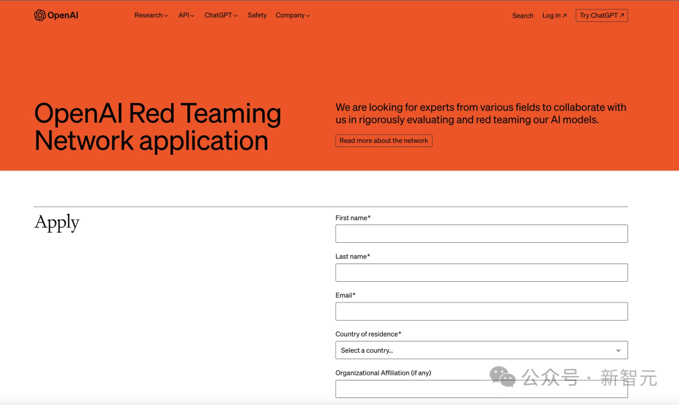Click into the Last name field
The height and width of the screenshot is (405, 679).
tap(481, 272)
